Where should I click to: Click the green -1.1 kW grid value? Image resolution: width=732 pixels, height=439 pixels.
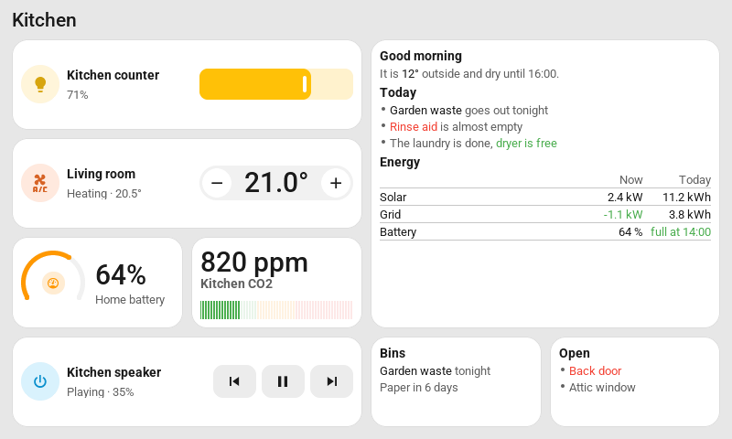point(623,215)
